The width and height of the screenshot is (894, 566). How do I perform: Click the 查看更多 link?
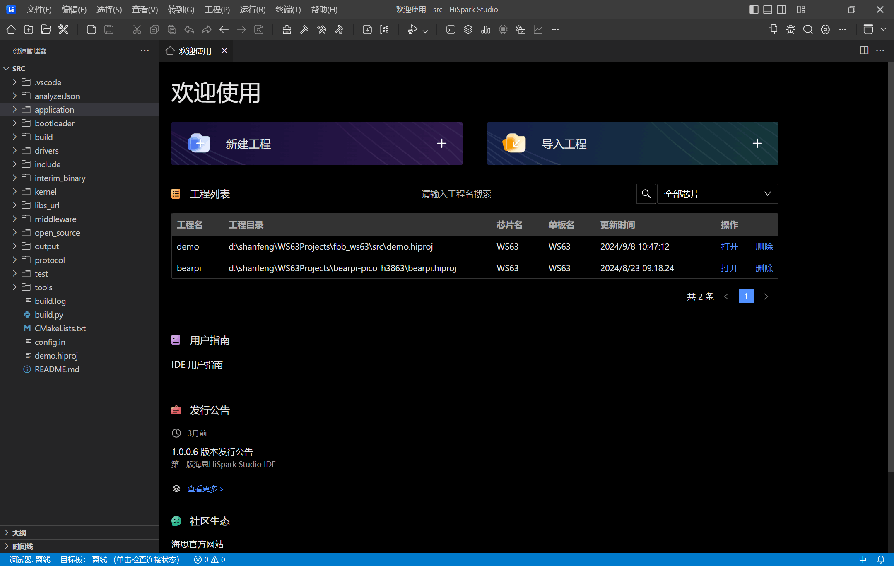(x=205, y=489)
